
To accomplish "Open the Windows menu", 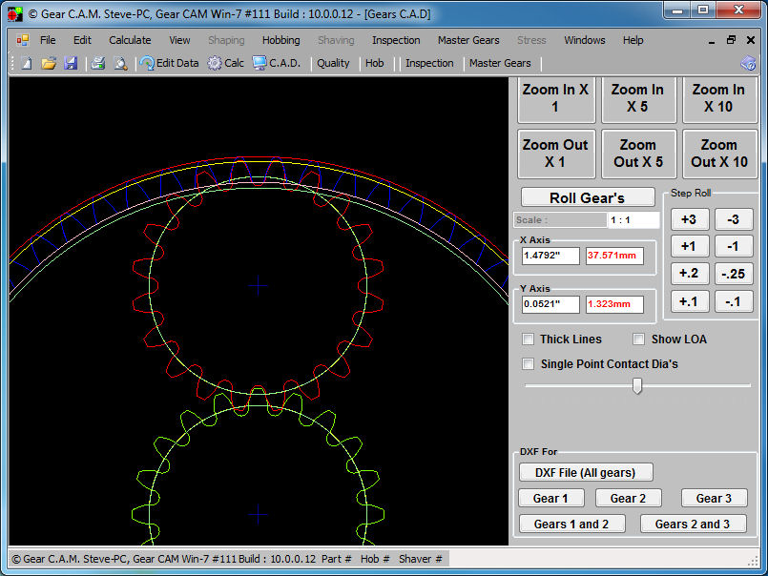I will coord(584,40).
